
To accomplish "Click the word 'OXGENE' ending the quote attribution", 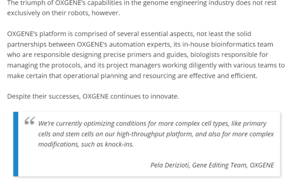I will [262, 165].
